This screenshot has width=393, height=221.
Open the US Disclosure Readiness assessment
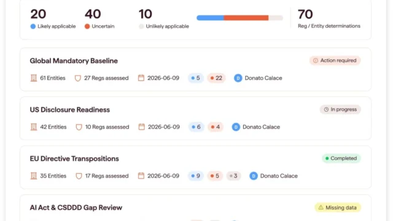(69, 110)
